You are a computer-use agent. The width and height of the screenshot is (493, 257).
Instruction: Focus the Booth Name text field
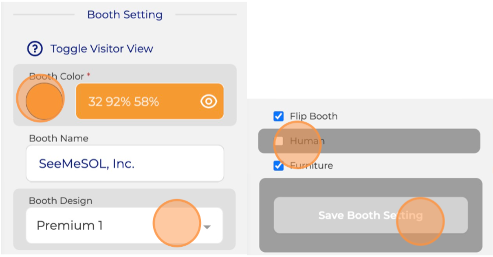[x=125, y=163]
